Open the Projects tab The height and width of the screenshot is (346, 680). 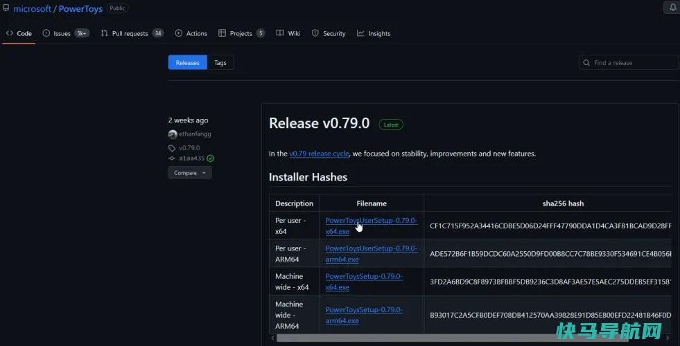click(x=241, y=33)
